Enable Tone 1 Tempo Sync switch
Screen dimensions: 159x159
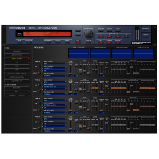click(x=81, y=73)
